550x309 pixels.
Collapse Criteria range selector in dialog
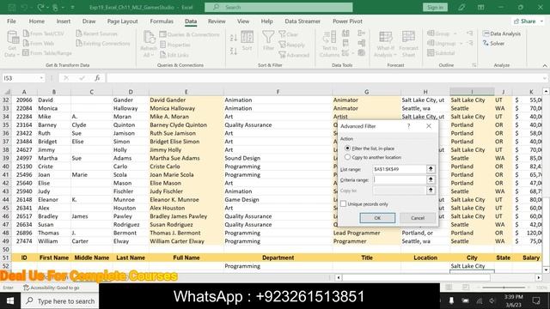(431, 179)
